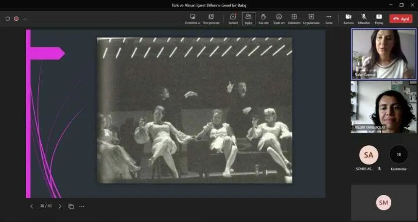Leave meeting with the Ayrıl button

point(401,18)
